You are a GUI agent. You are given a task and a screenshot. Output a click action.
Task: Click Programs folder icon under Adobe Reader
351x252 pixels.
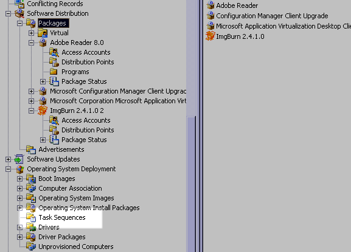(x=54, y=72)
